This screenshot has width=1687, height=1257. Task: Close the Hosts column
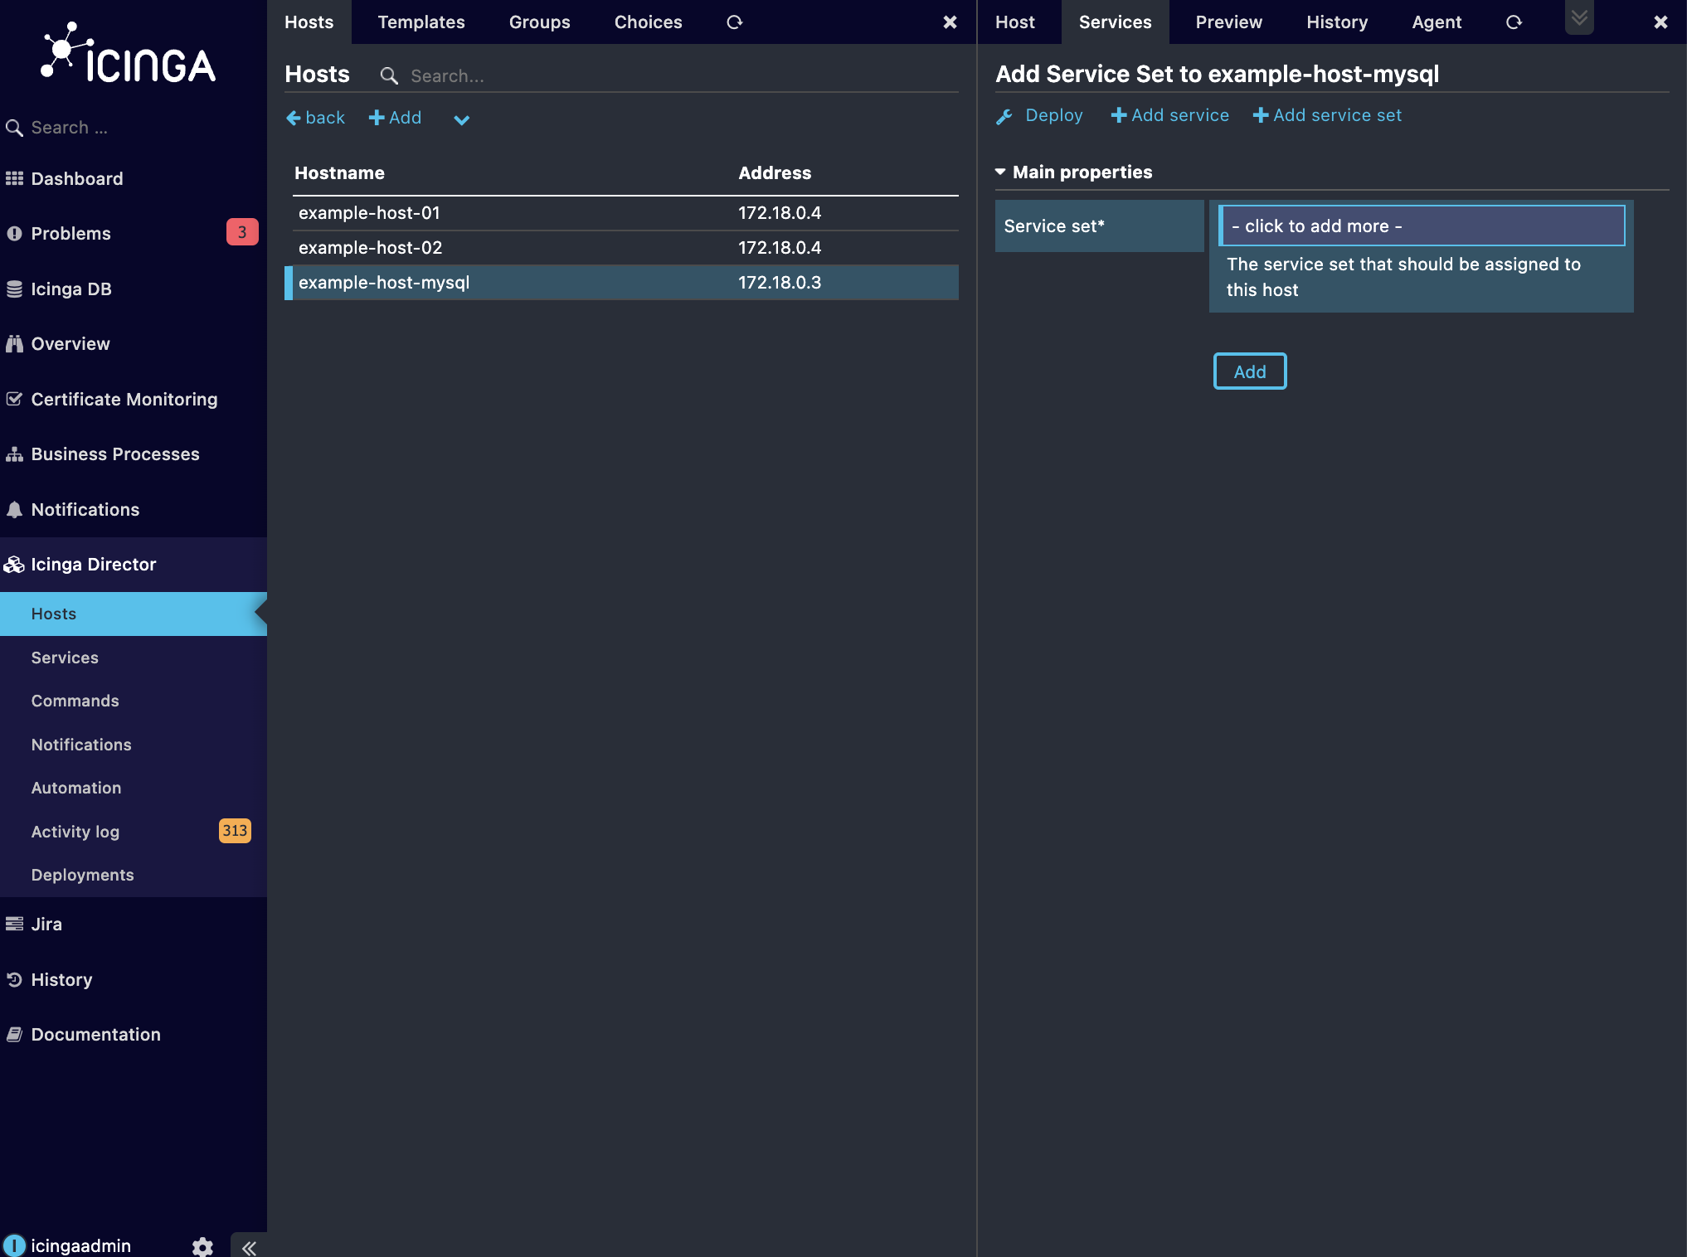pos(950,22)
